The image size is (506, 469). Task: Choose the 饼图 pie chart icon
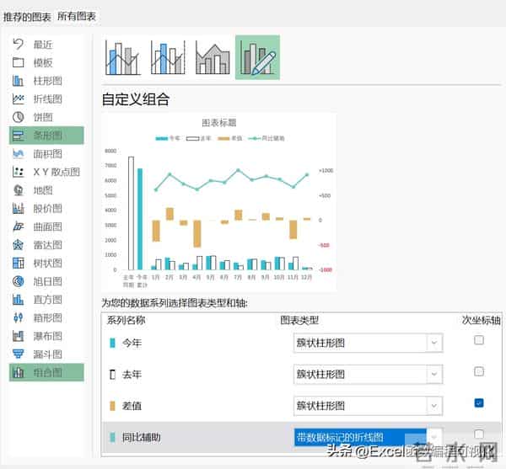18,117
